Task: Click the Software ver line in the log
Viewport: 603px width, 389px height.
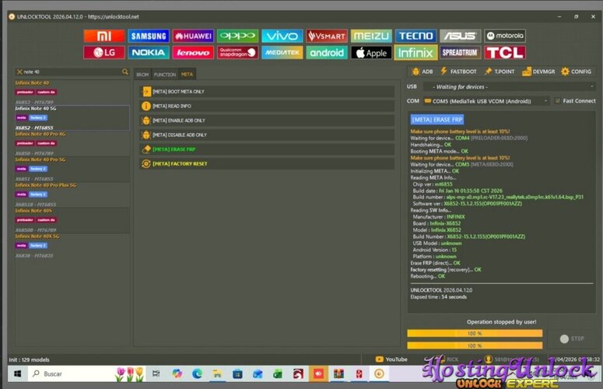Action: coord(468,204)
